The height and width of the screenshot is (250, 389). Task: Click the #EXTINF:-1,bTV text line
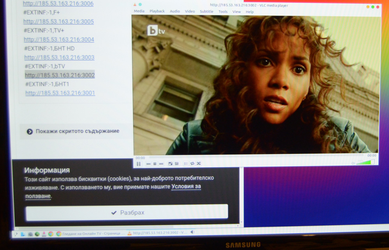(x=45, y=66)
